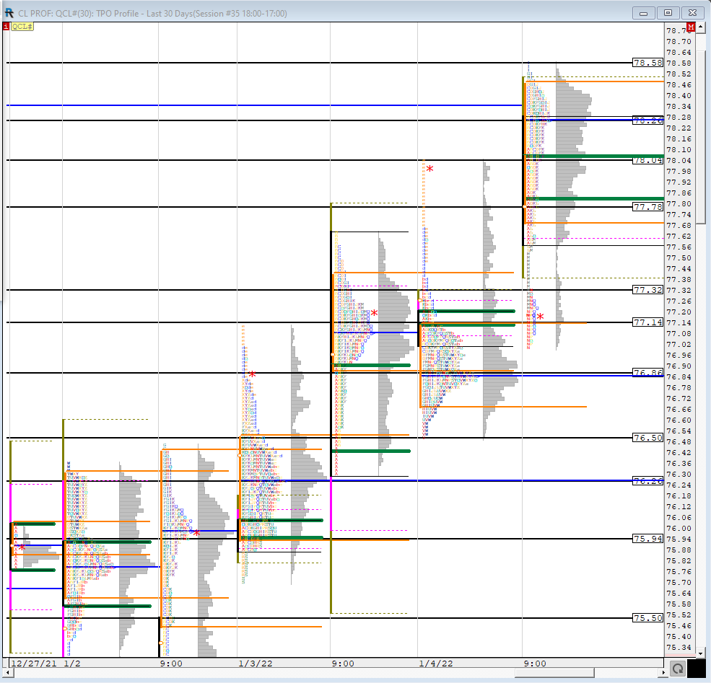Select the boxed 77.32 reference line label
This screenshot has height=683, width=711.
coord(648,290)
